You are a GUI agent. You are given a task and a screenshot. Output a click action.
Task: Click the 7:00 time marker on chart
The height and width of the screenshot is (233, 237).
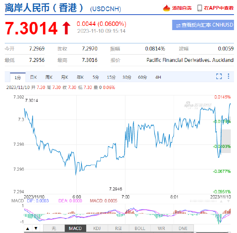125,197
